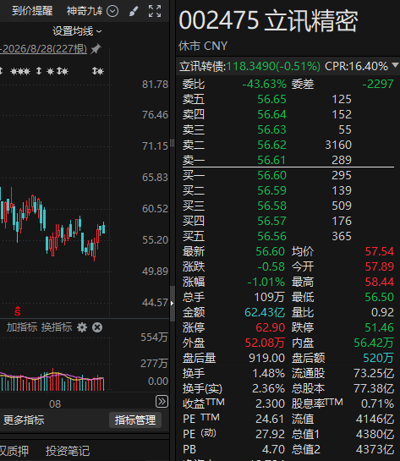Viewport: 400px width, 461px height.
Task: Click 卖二 volume 3160
Action: coord(338,145)
